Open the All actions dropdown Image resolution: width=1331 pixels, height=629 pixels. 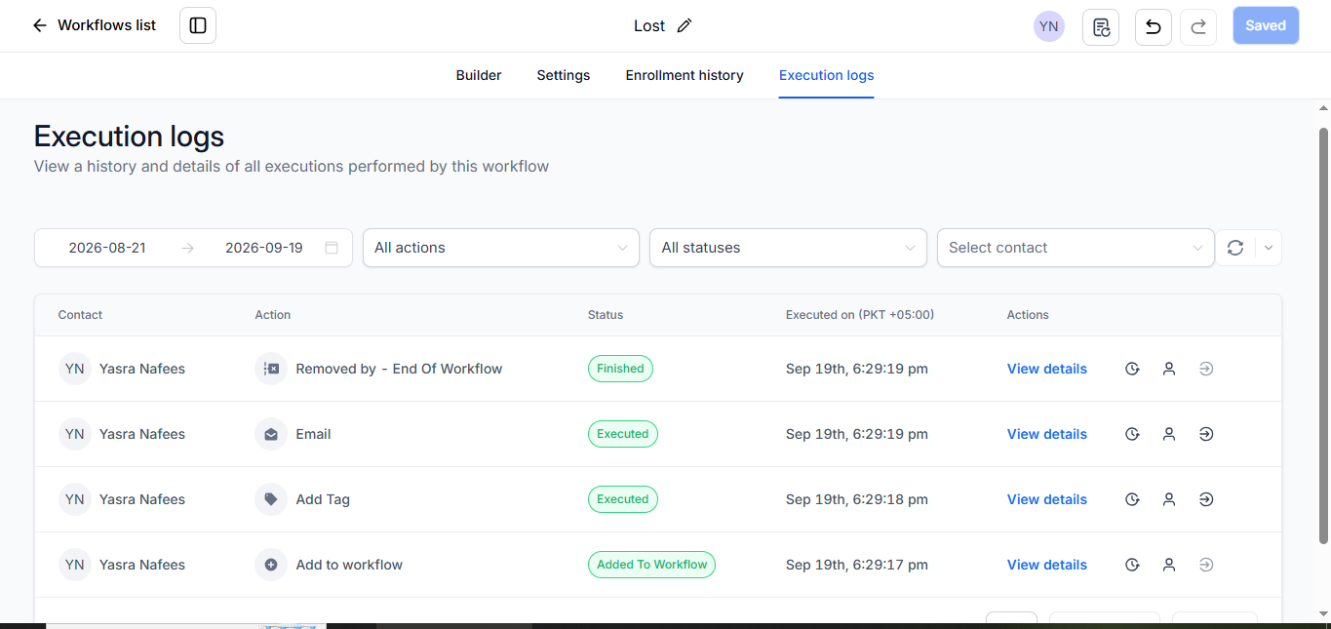point(501,248)
